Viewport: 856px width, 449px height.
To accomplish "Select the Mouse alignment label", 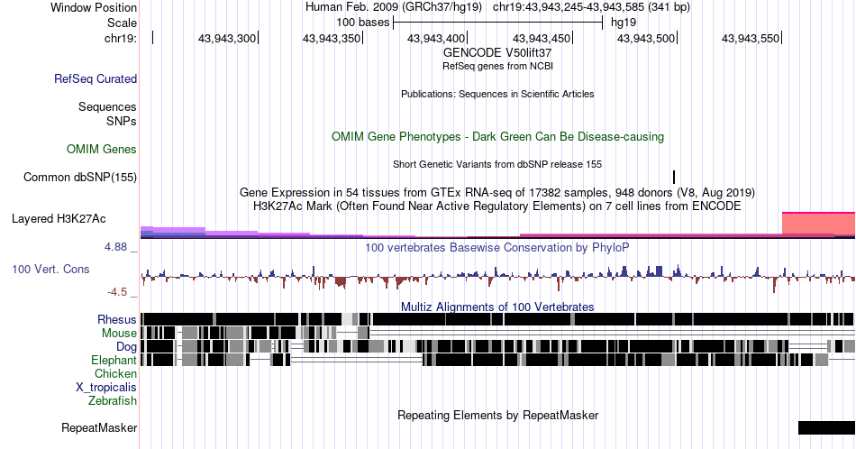I will [x=119, y=334].
